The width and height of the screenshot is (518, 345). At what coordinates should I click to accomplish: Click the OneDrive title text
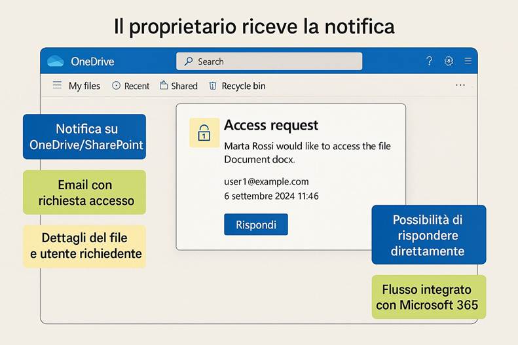click(92, 62)
